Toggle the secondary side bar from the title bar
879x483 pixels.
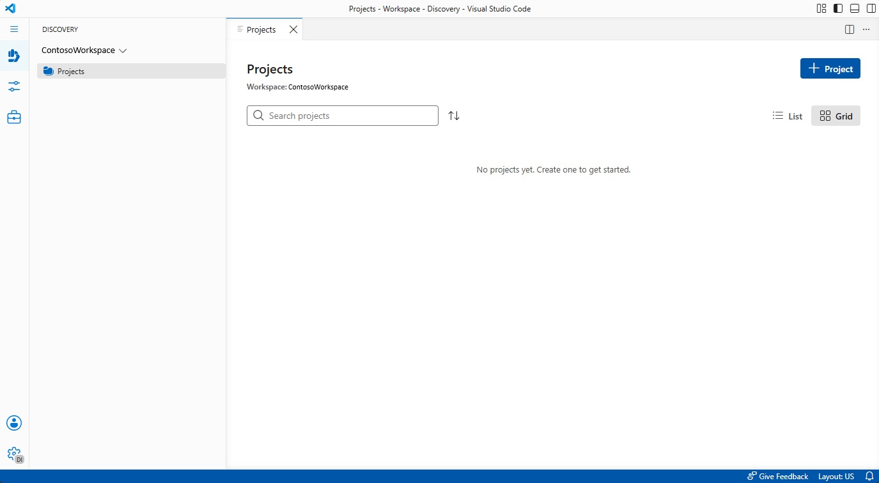871,8
